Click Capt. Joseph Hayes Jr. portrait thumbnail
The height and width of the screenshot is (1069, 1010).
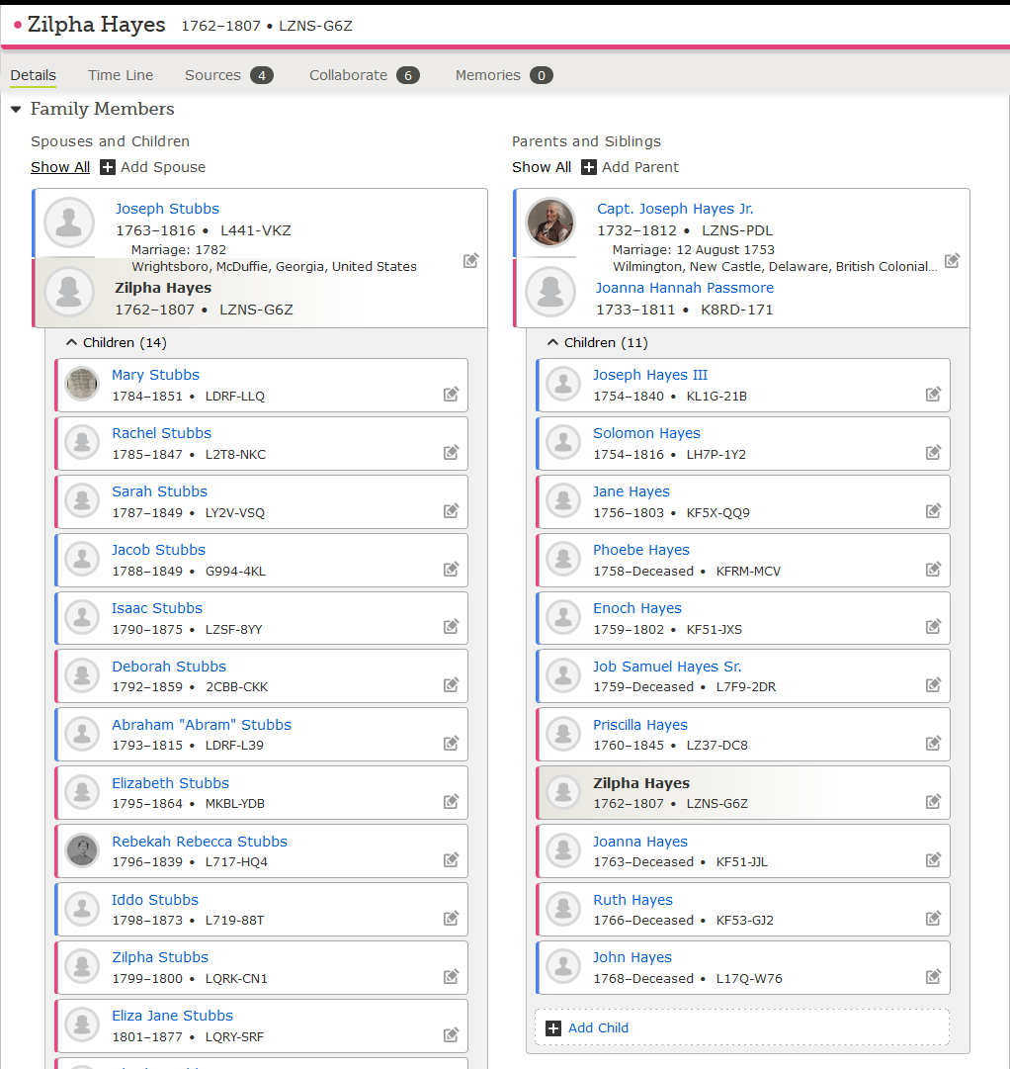pyautogui.click(x=550, y=223)
